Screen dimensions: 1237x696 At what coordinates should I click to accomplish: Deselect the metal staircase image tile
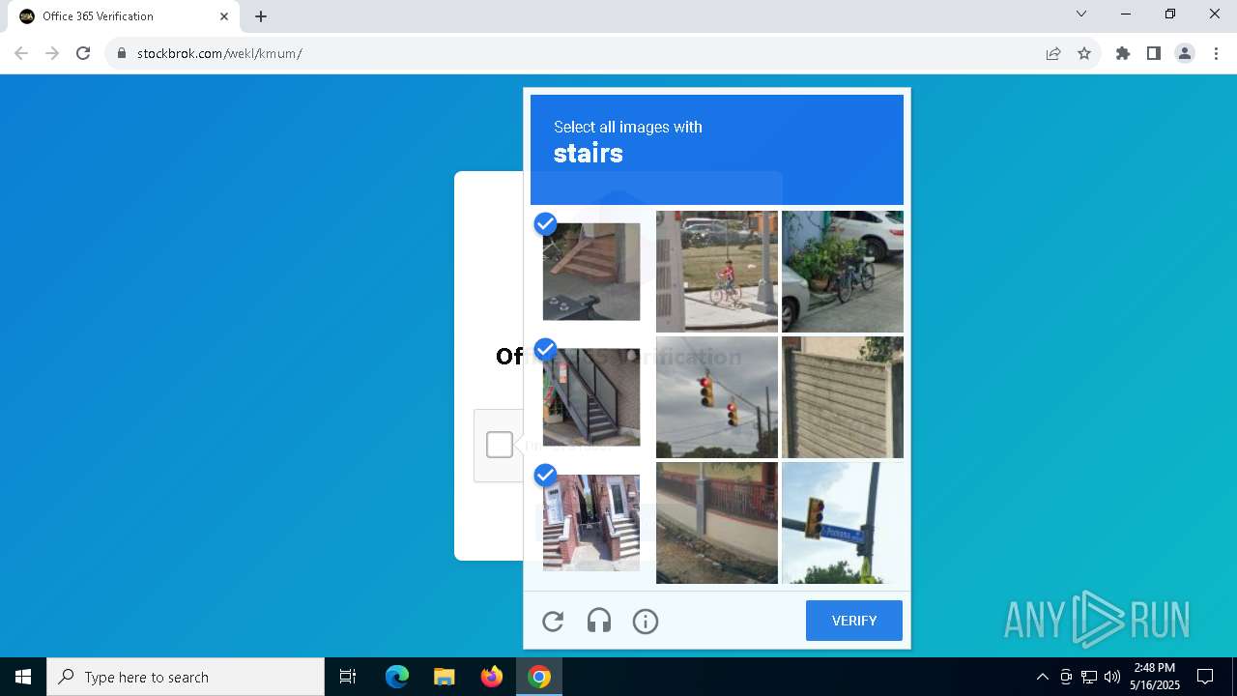(x=591, y=397)
